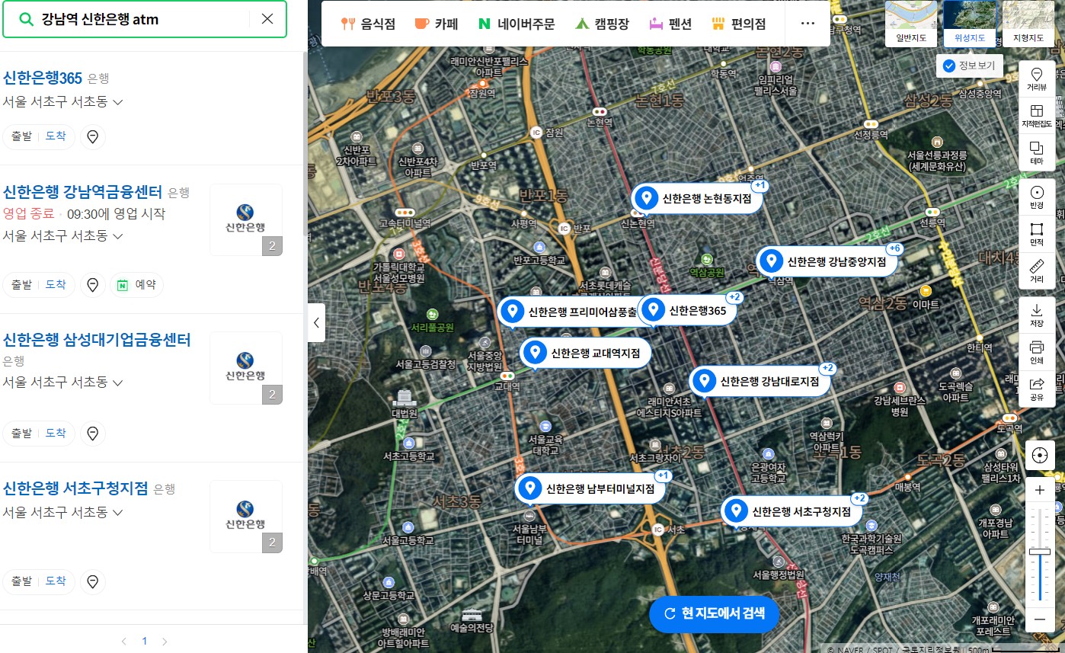Set 강남역금융센터 as departure (출발)

tap(21, 285)
